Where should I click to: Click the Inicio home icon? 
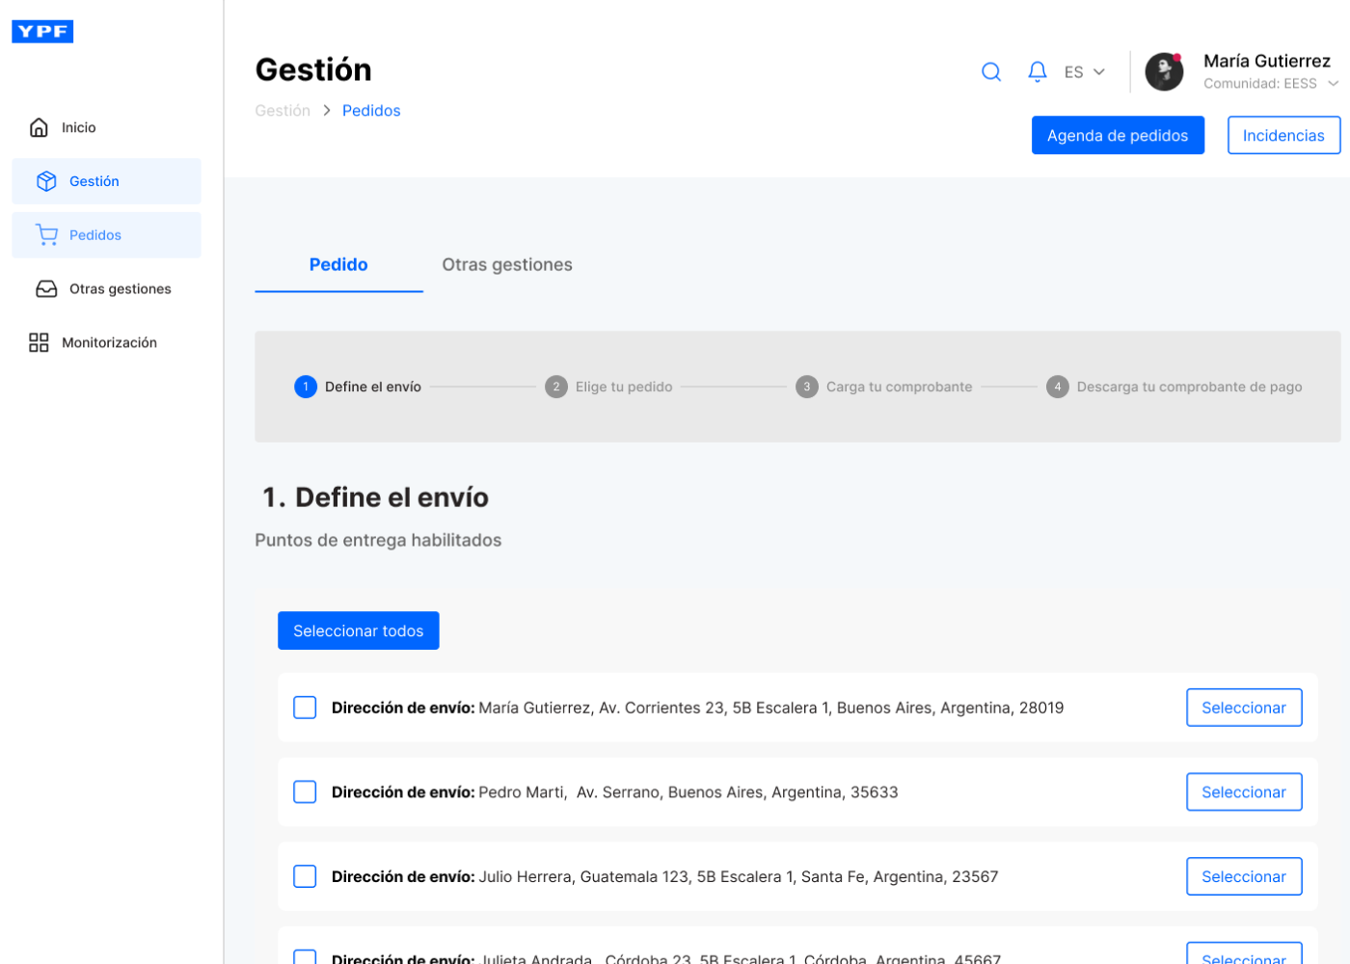click(x=39, y=127)
